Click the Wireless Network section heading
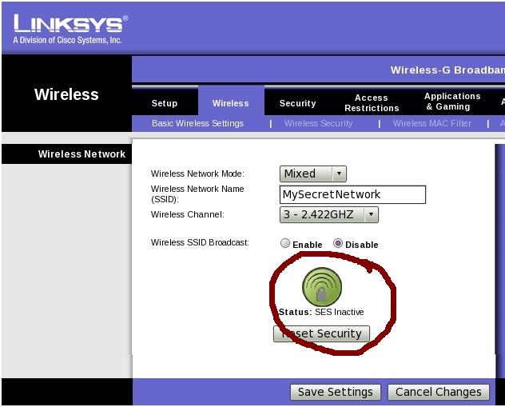505x407 pixels. click(x=82, y=154)
